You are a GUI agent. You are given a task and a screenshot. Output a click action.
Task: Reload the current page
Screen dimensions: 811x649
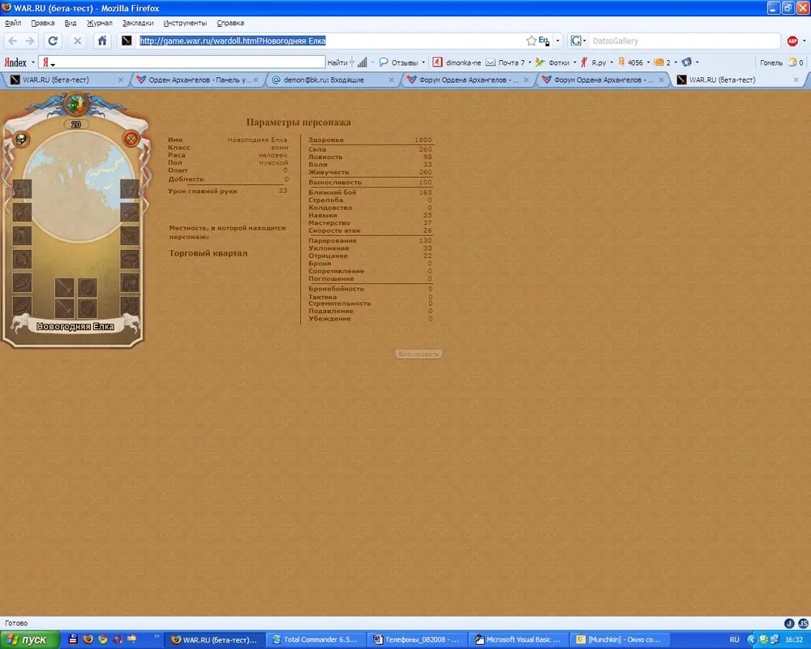point(54,41)
